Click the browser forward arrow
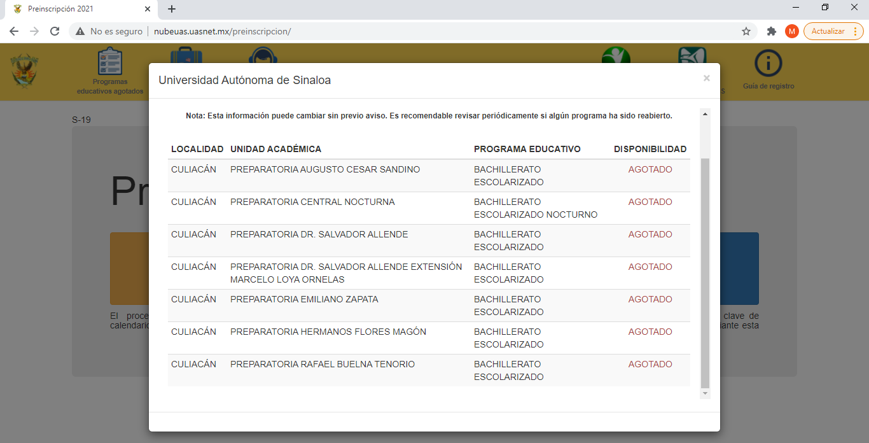 click(34, 31)
